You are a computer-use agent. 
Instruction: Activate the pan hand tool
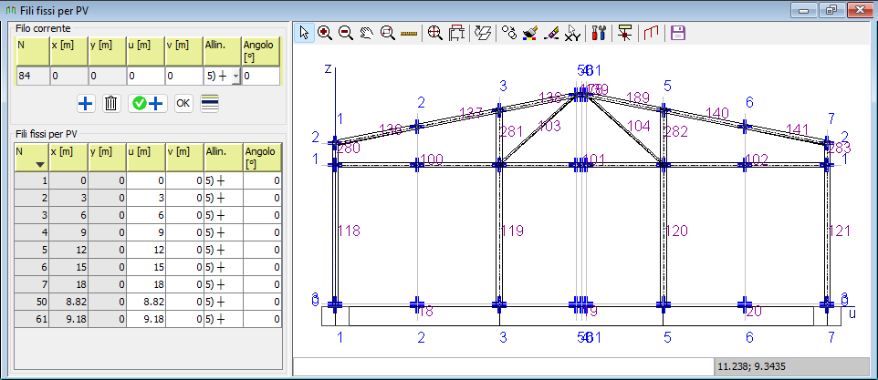pyautogui.click(x=367, y=33)
